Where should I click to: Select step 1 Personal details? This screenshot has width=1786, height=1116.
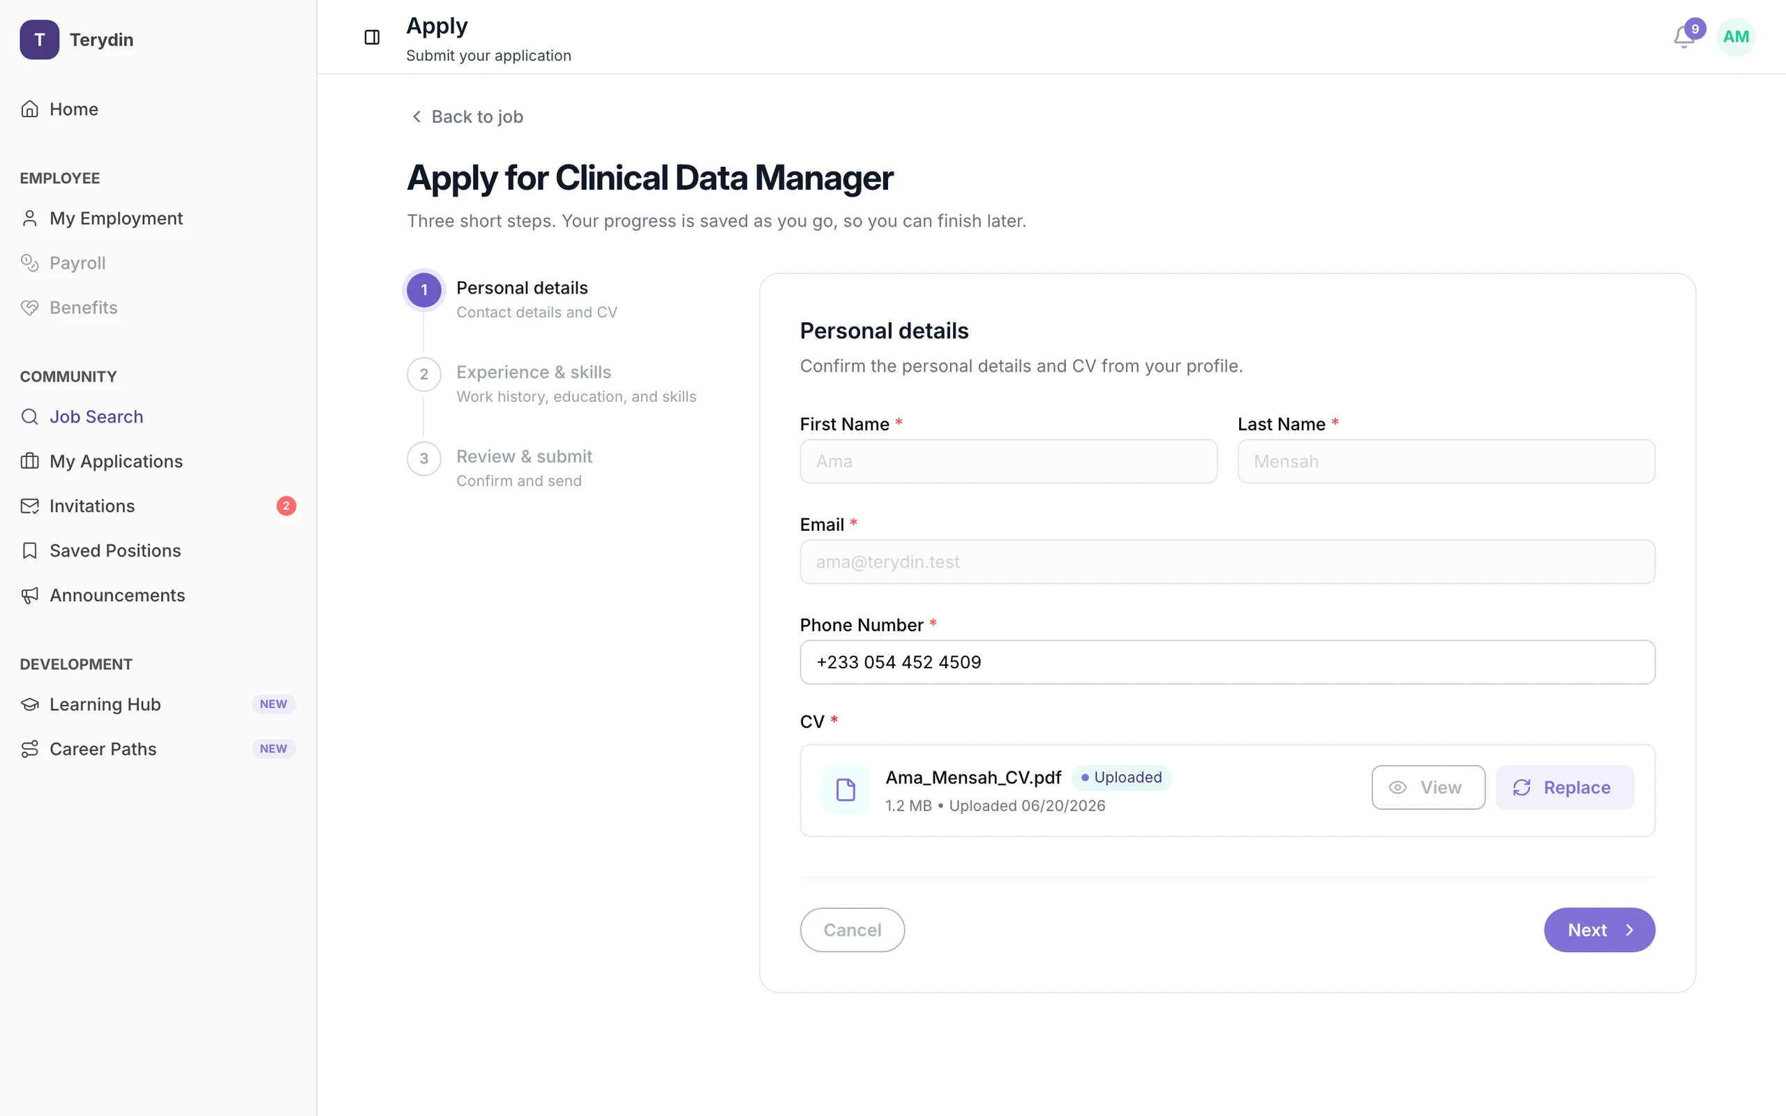pyautogui.click(x=513, y=299)
